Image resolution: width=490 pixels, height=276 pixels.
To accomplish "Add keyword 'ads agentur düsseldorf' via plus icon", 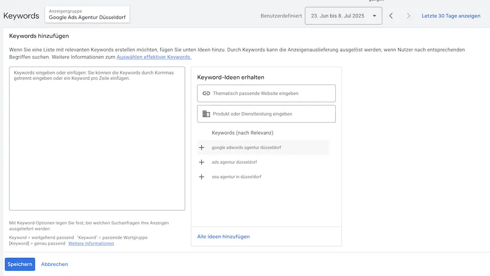I will [201, 162].
